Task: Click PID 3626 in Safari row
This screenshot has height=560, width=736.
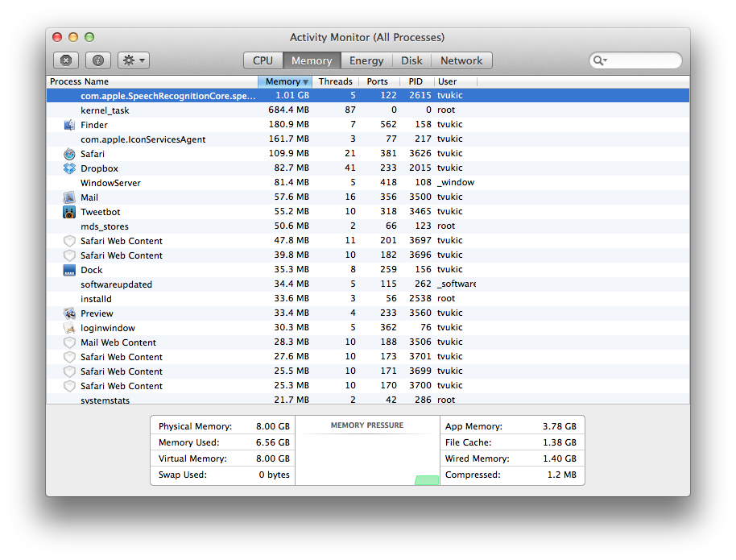Action: [420, 154]
